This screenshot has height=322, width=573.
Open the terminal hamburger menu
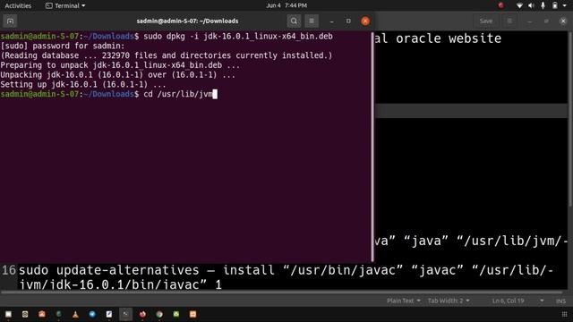(312, 21)
